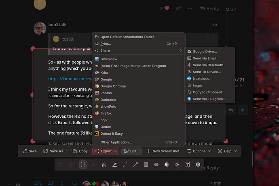Choose Other Application entry
Viewport: 279px width, 186px height.
139,142
